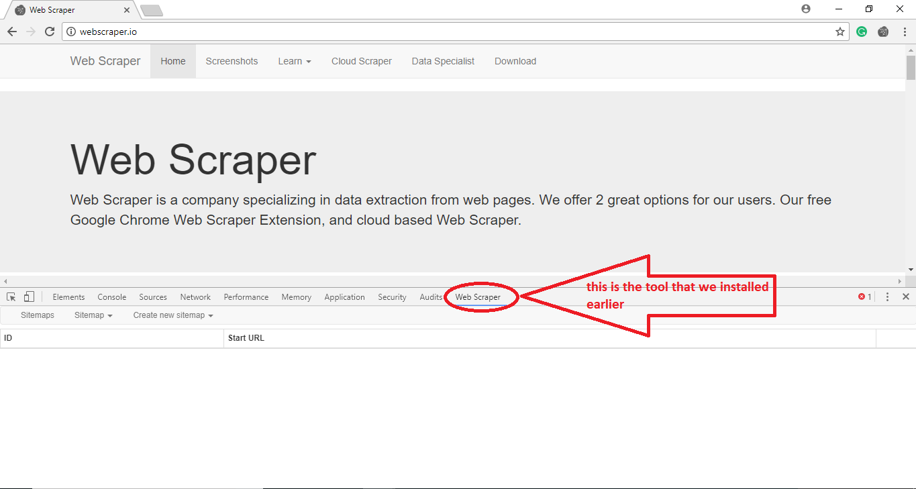Open the browser profile icon
The height and width of the screenshot is (489, 916).
point(805,9)
